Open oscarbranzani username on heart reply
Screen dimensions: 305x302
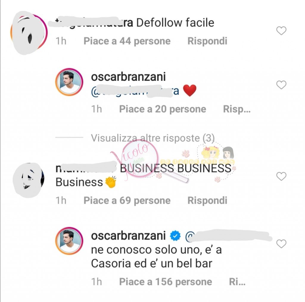tap(128, 77)
